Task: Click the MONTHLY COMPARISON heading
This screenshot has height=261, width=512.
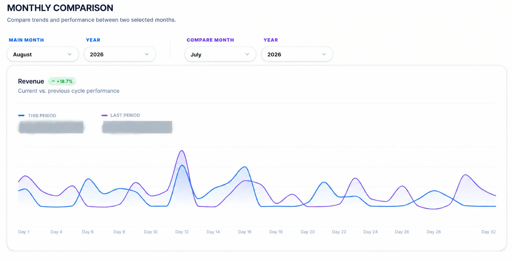Action: [60, 8]
